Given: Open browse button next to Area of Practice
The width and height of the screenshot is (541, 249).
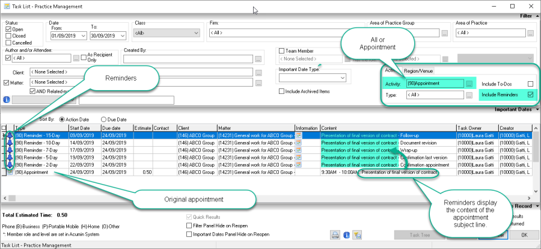Looking at the screenshot, I should point(531,33).
